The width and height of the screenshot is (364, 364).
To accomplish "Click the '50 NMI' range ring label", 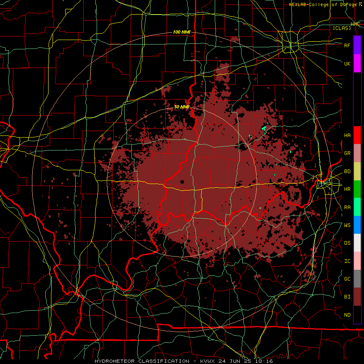I will pyautogui.click(x=182, y=107).
